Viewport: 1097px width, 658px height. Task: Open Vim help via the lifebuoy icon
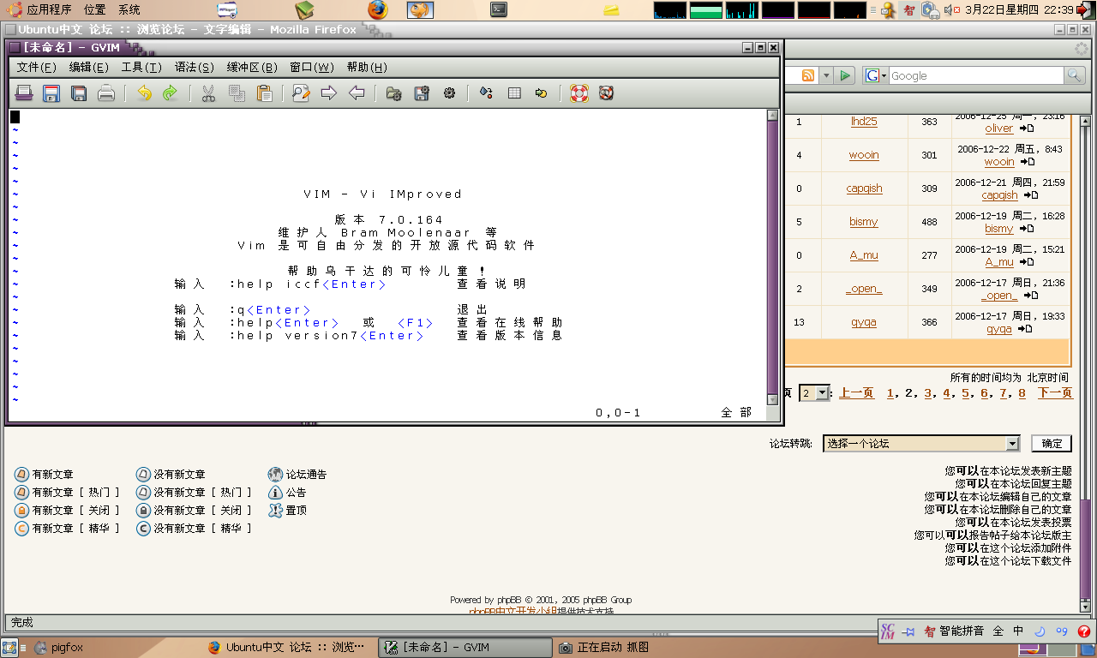tap(579, 93)
